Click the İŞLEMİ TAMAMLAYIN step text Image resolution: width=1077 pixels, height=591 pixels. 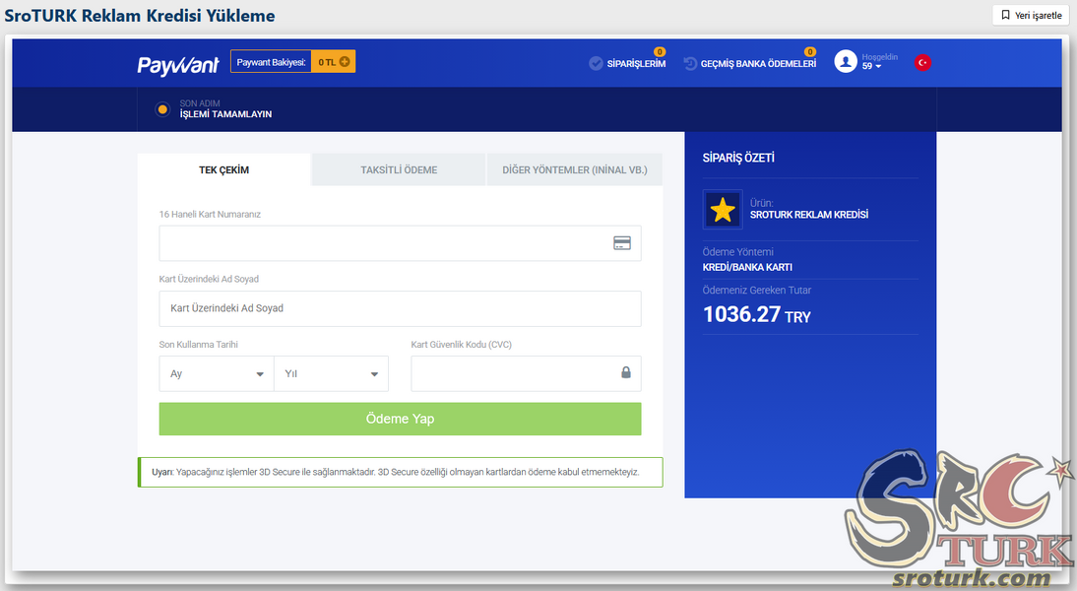(226, 114)
